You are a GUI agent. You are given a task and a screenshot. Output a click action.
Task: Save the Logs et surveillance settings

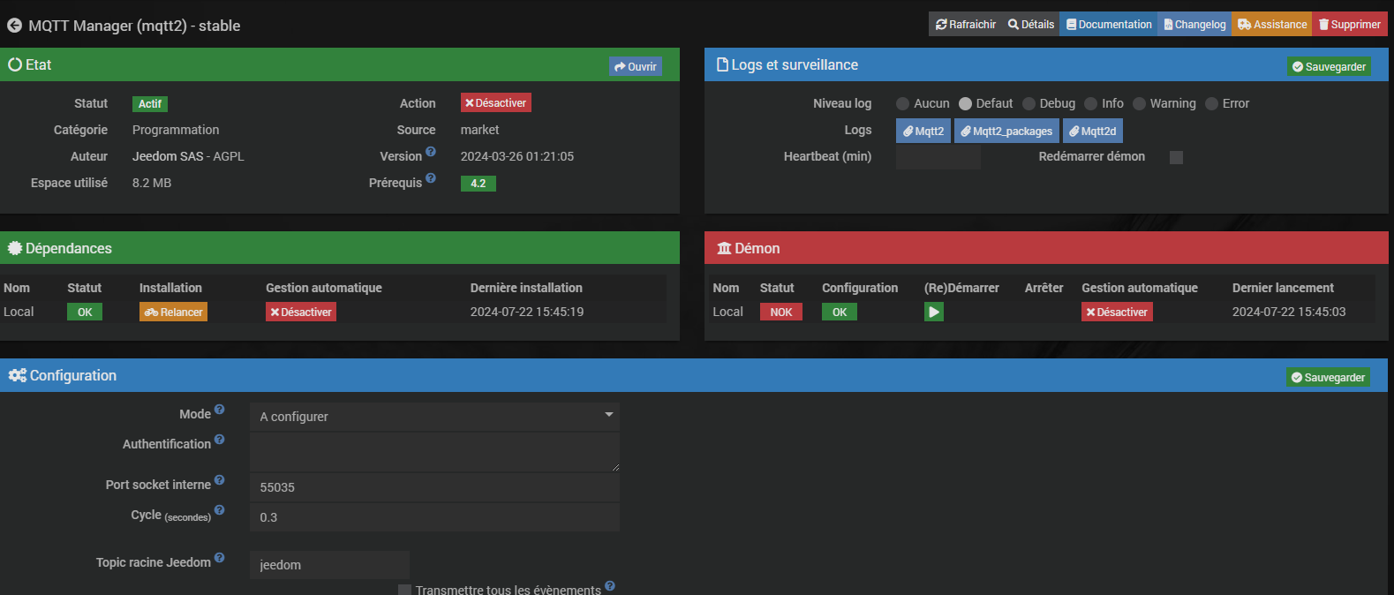click(1329, 66)
